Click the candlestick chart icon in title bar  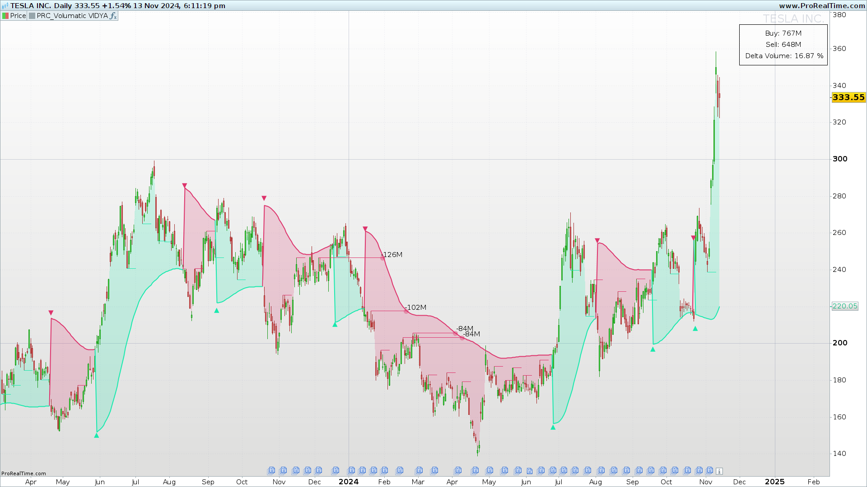point(5,6)
